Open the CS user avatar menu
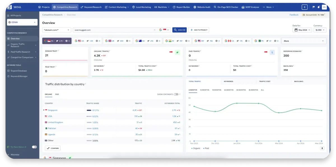This screenshot has height=167, width=336. pyautogui.click(x=324, y=7)
